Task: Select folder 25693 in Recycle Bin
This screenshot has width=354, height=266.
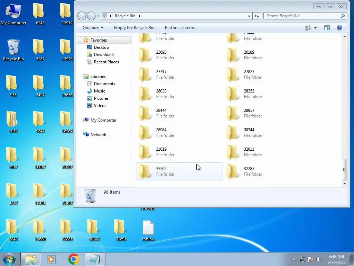Action: click(180, 55)
